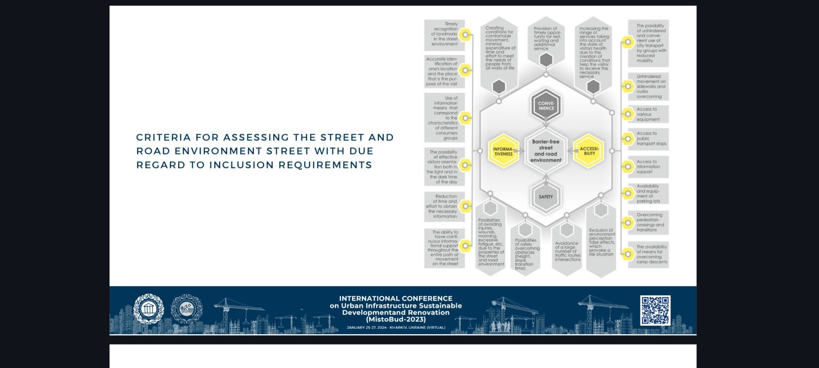Viewport: 819px width, 368px height.
Task: Click the yellow ACCESSIBILITY hexagon
Action: [x=589, y=151]
